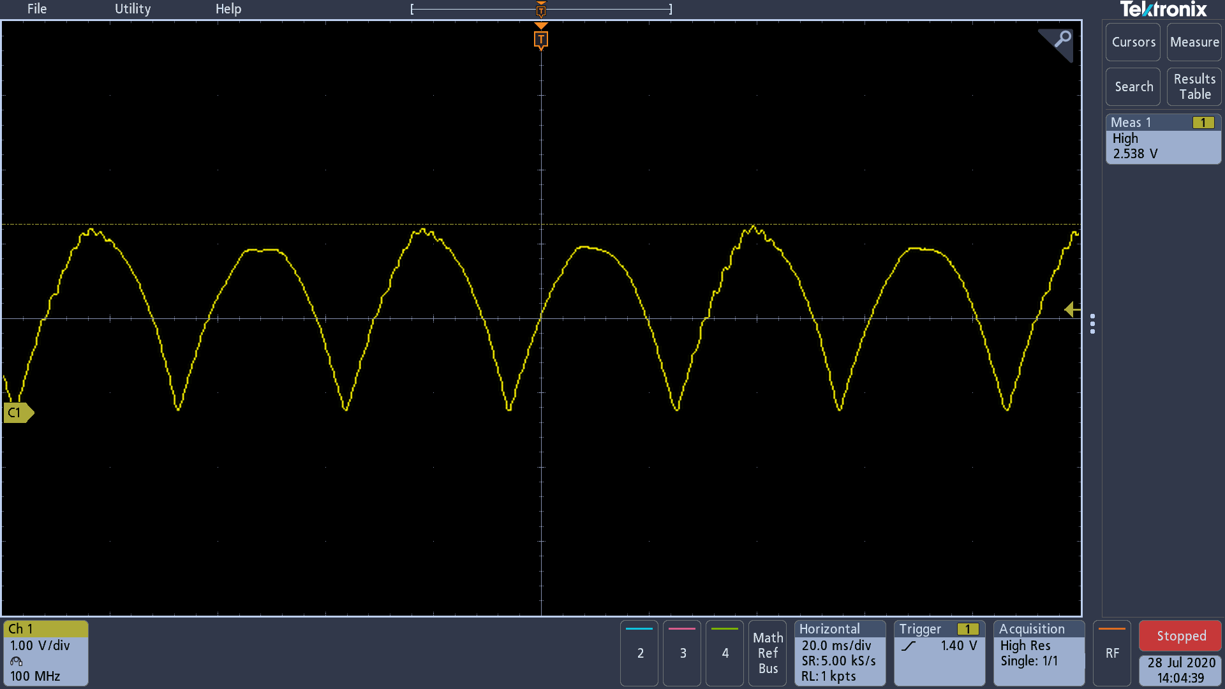Image resolution: width=1225 pixels, height=689 pixels.
Task: Click the waveform record position bar
Action: 472,10
